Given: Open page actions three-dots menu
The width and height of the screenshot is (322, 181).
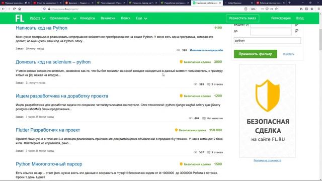Looking at the screenshot, I should 262,9.
